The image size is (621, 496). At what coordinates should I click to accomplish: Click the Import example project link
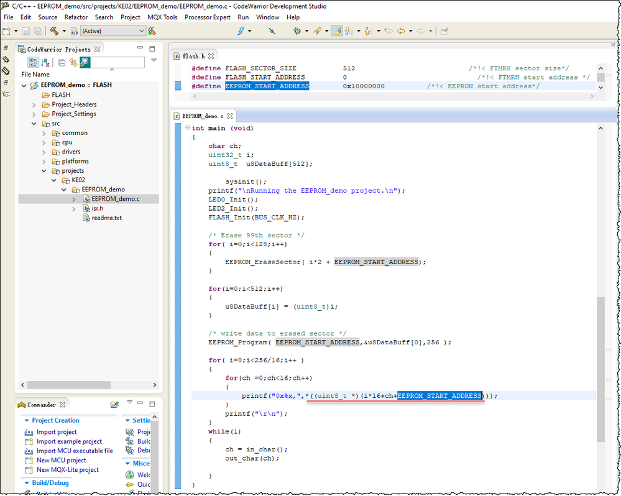68,441
